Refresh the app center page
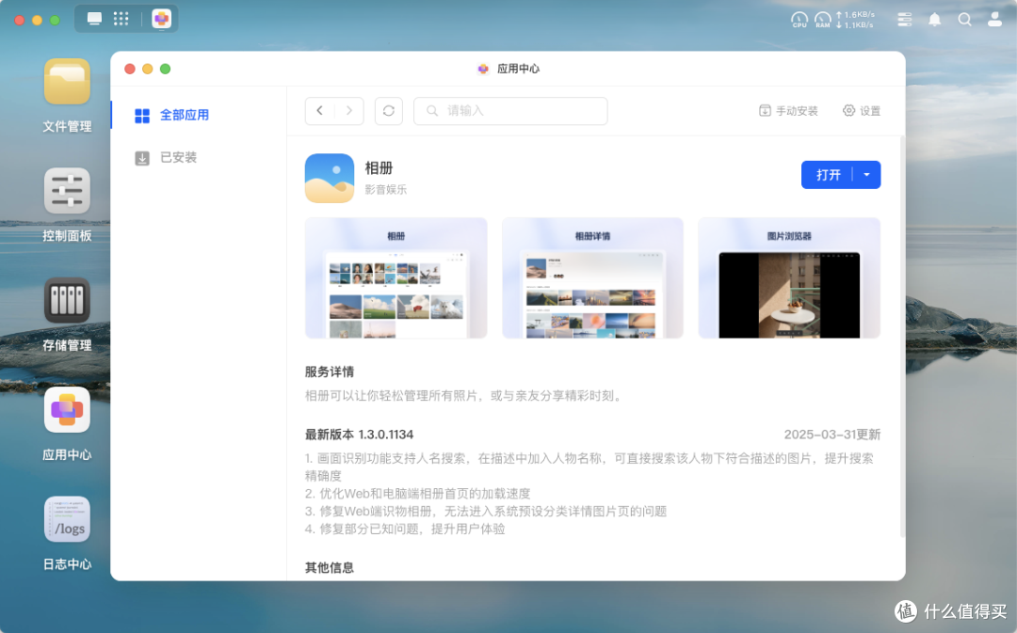 click(389, 111)
